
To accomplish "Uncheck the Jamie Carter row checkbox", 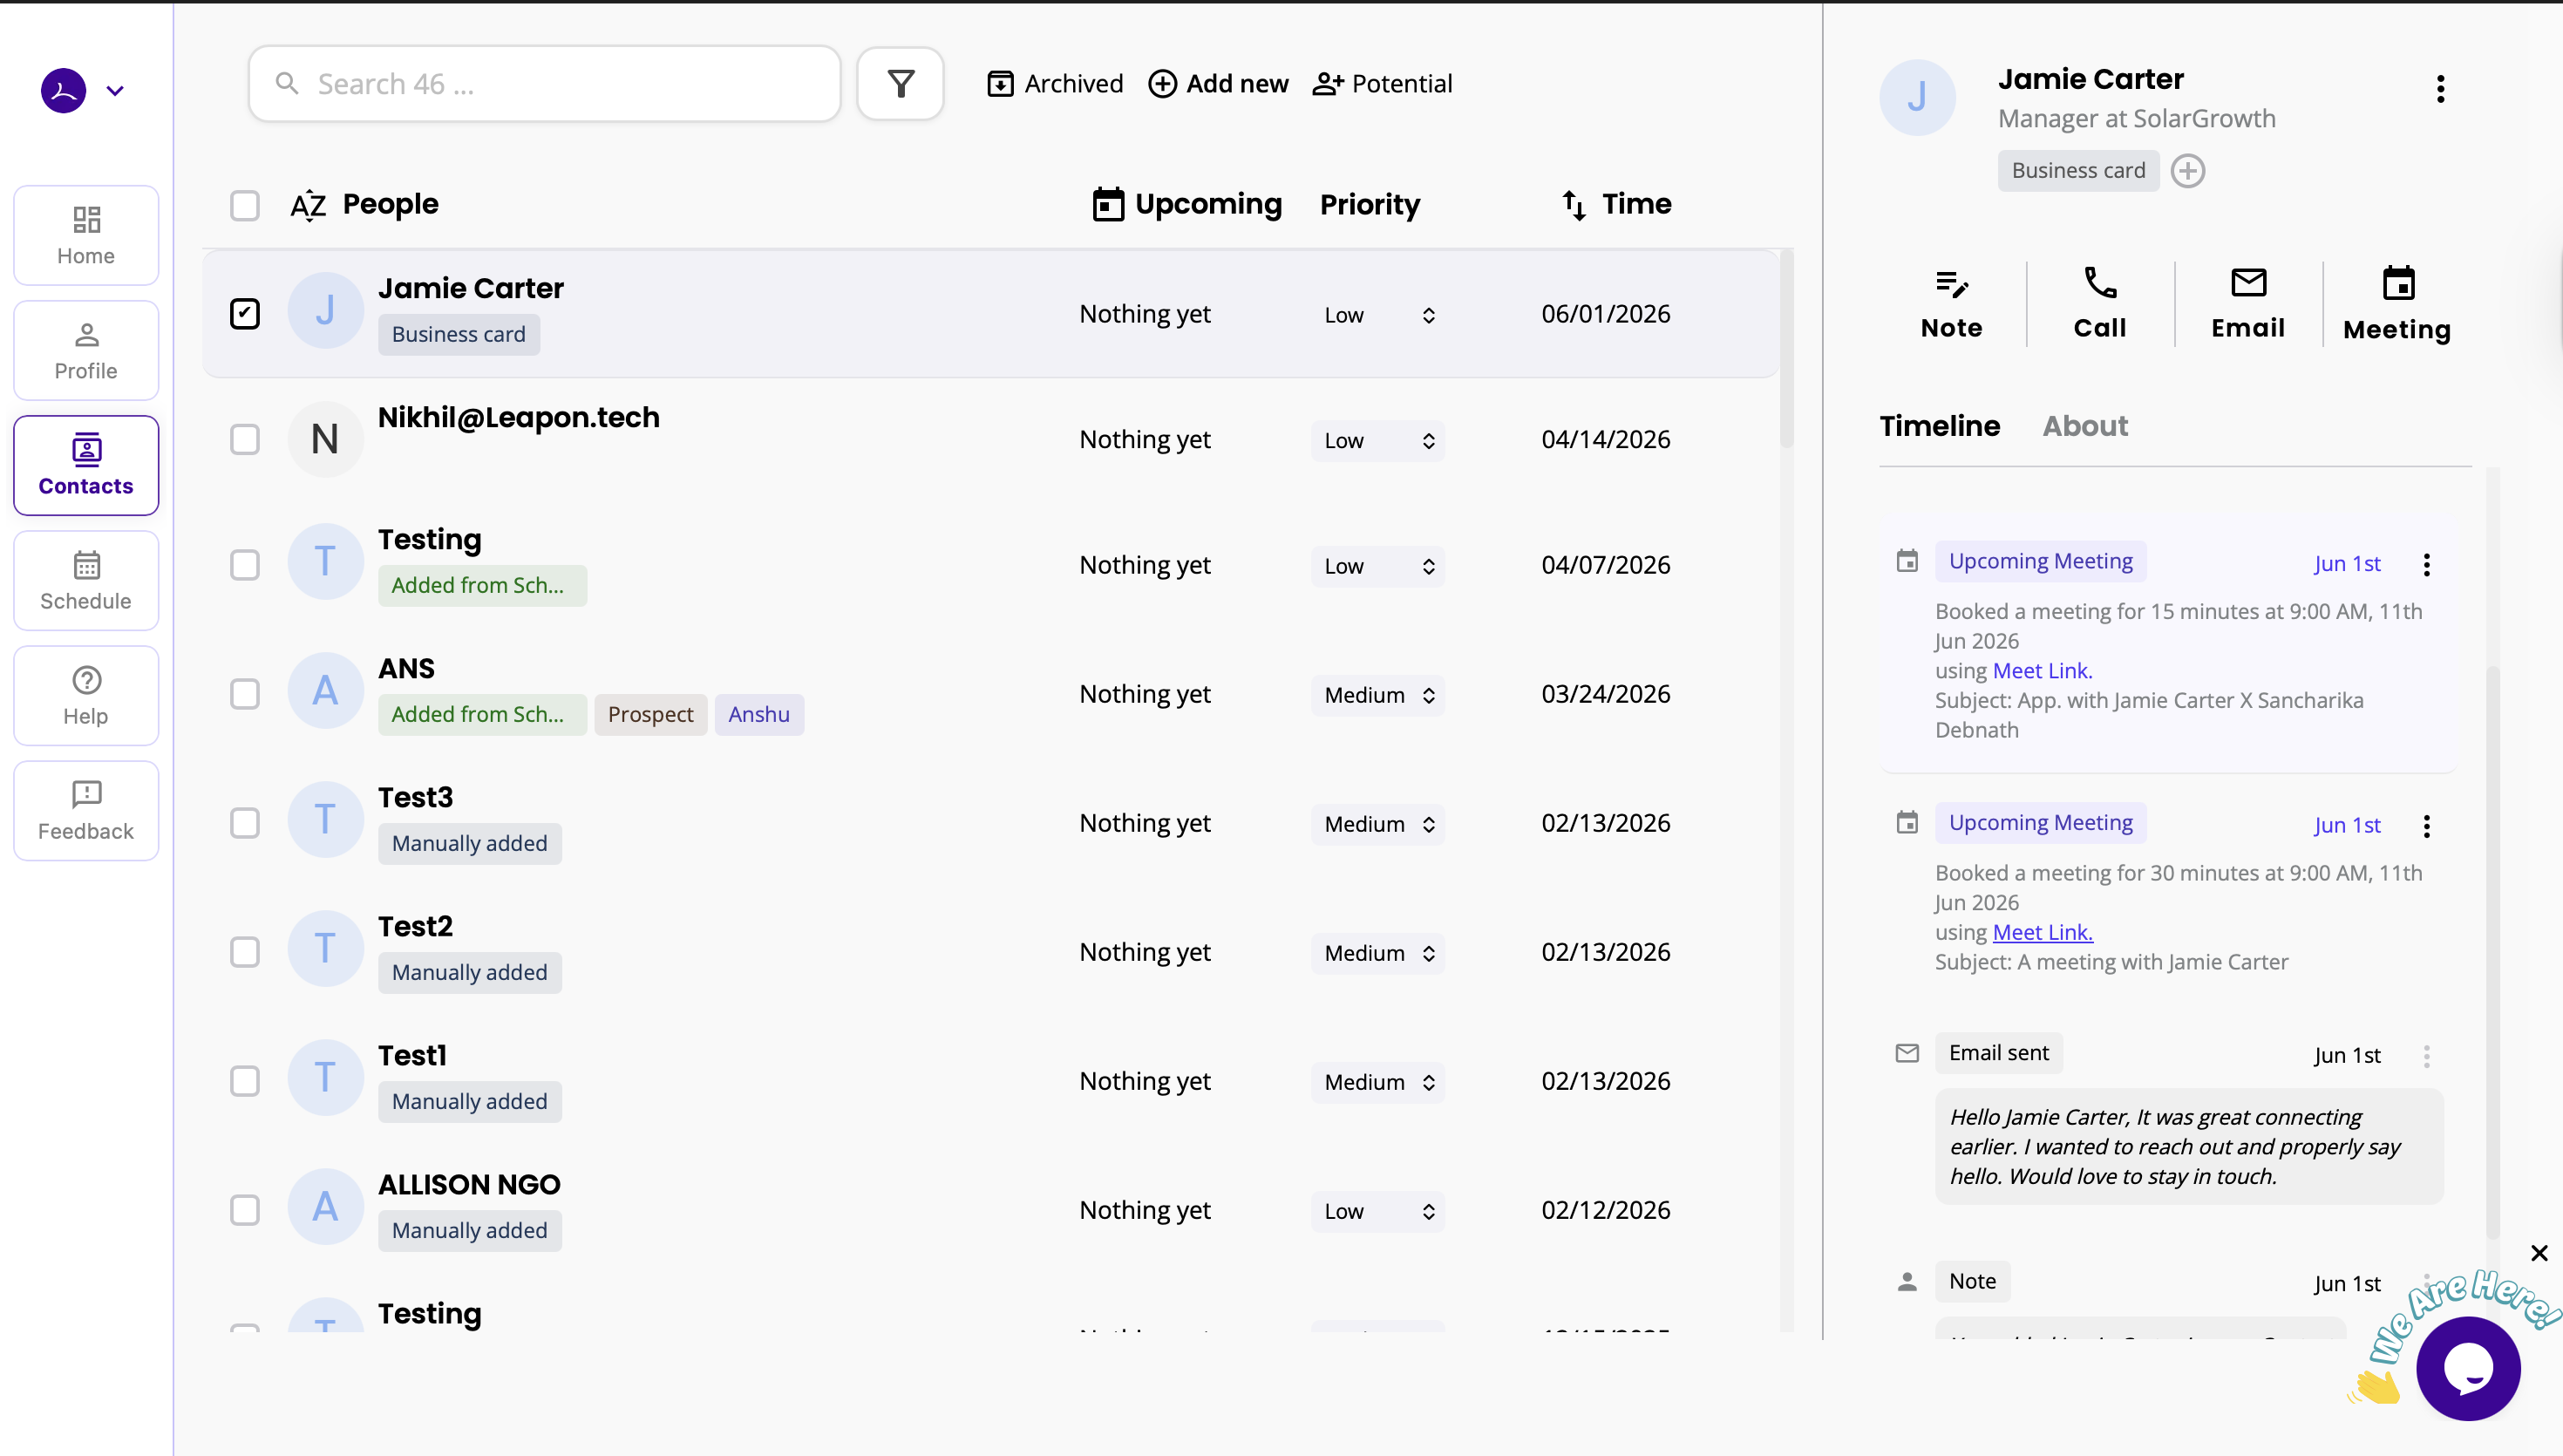I will 245,314.
